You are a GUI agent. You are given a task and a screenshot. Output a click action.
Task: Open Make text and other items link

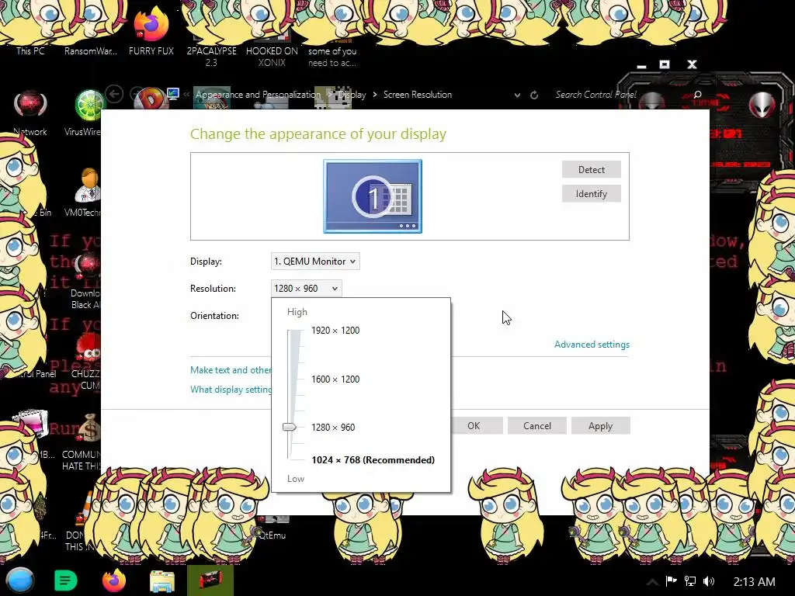click(x=231, y=370)
